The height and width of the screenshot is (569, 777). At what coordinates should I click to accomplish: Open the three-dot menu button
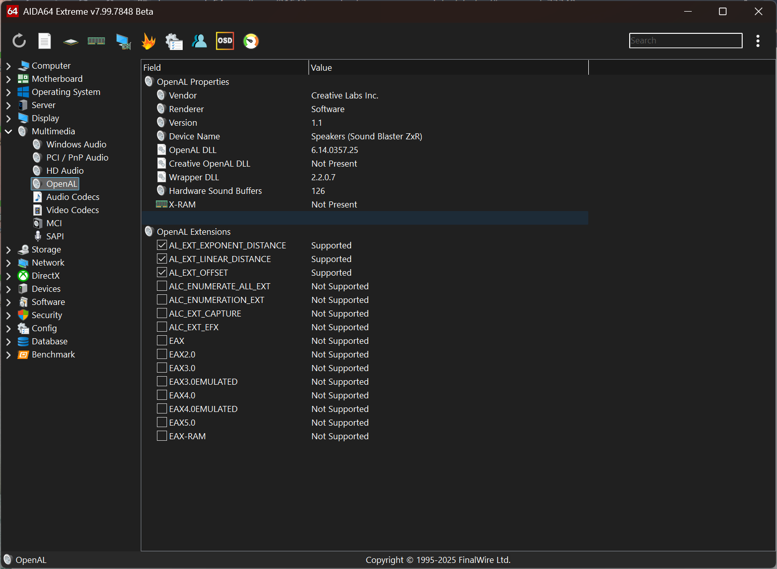[x=758, y=41]
